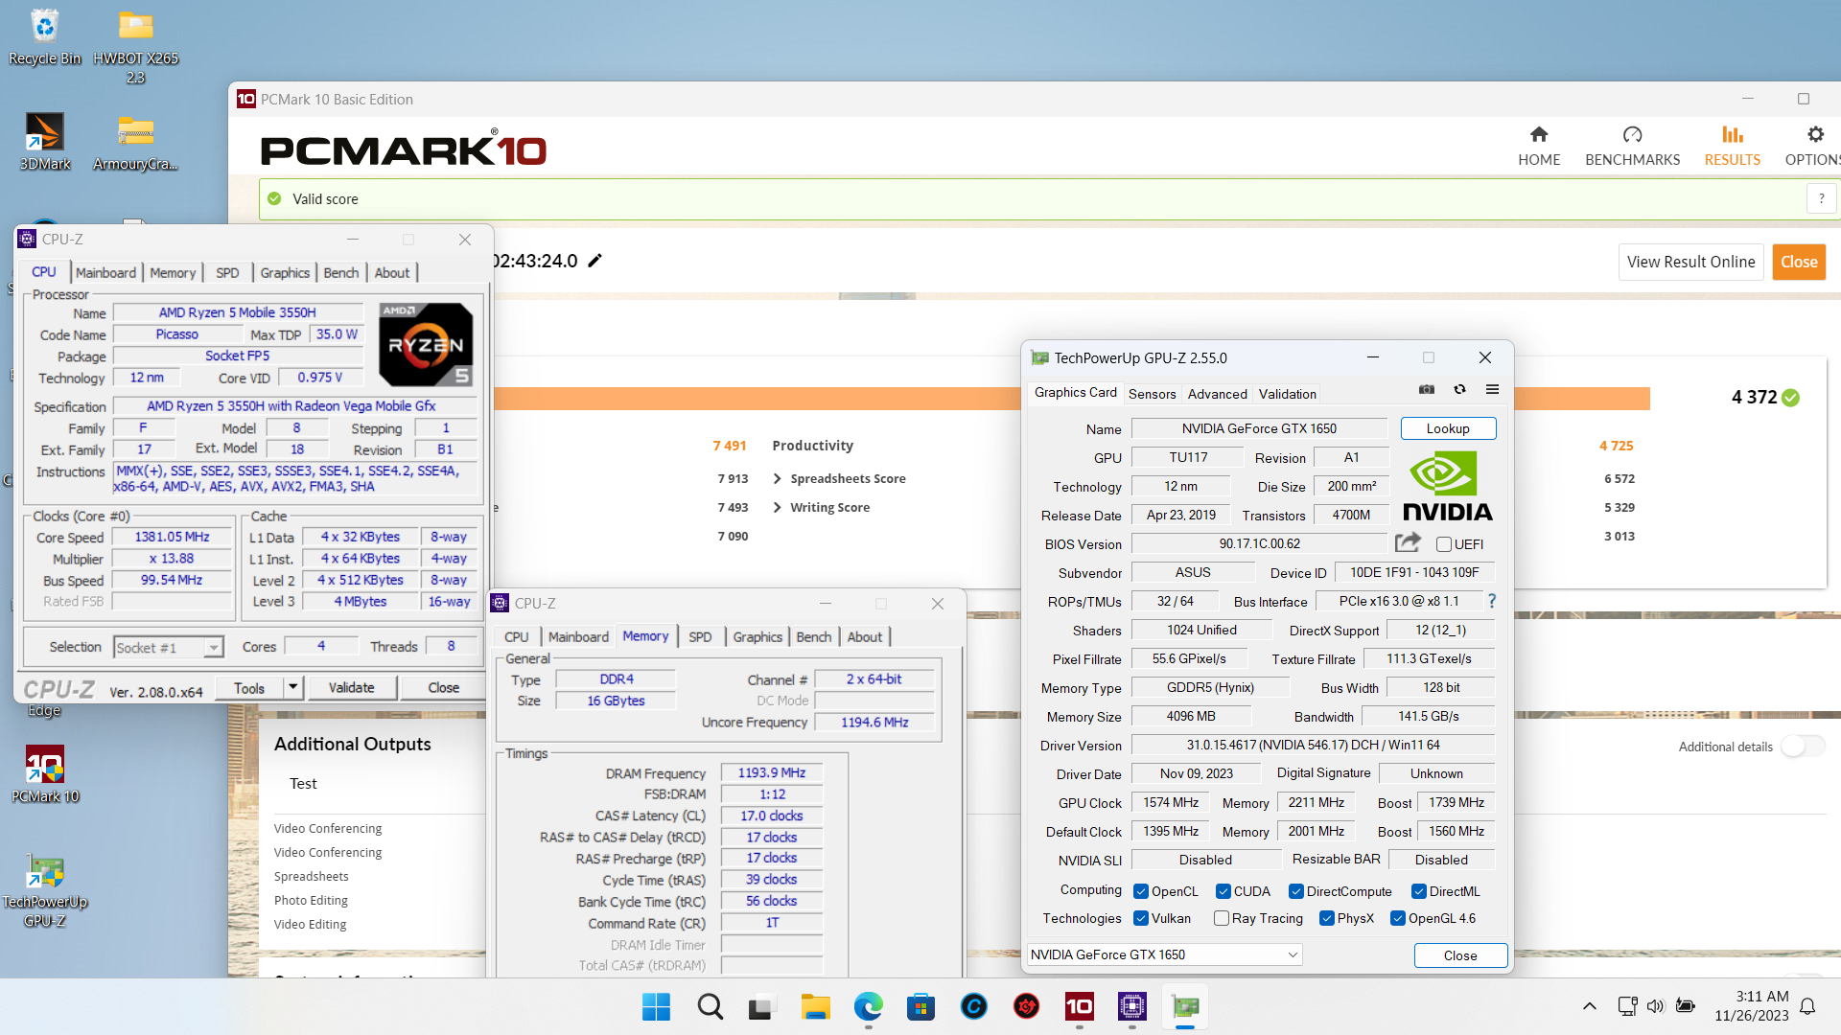Image resolution: width=1841 pixels, height=1035 pixels.
Task: Toggle Ray Tracing checkbox
Action: pyautogui.click(x=1221, y=918)
